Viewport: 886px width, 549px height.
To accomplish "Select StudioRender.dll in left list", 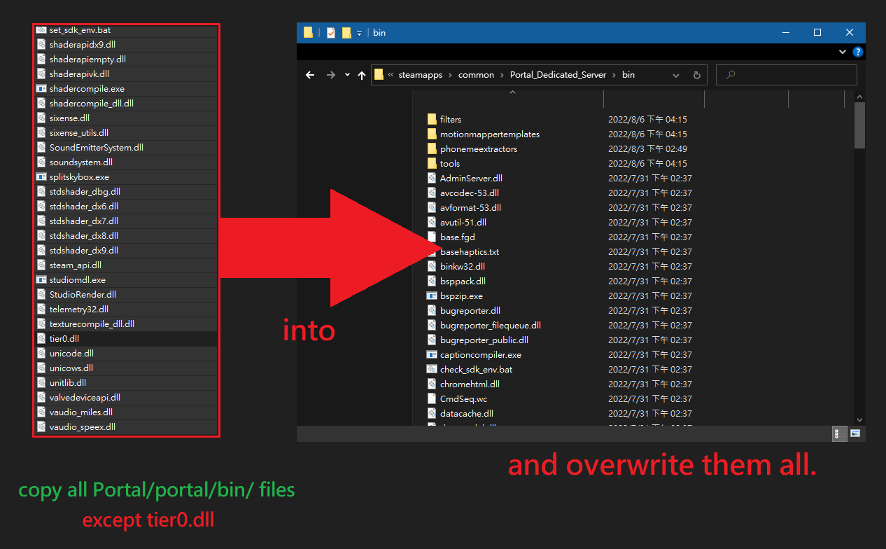I will [126, 294].
